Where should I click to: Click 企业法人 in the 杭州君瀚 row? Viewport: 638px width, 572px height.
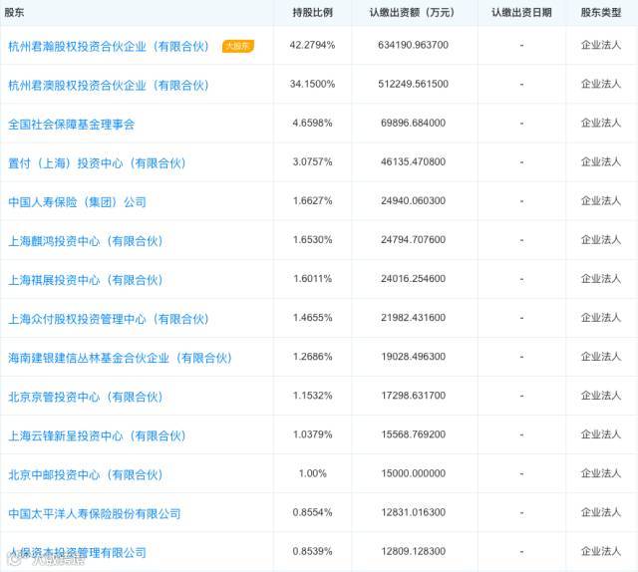click(601, 45)
